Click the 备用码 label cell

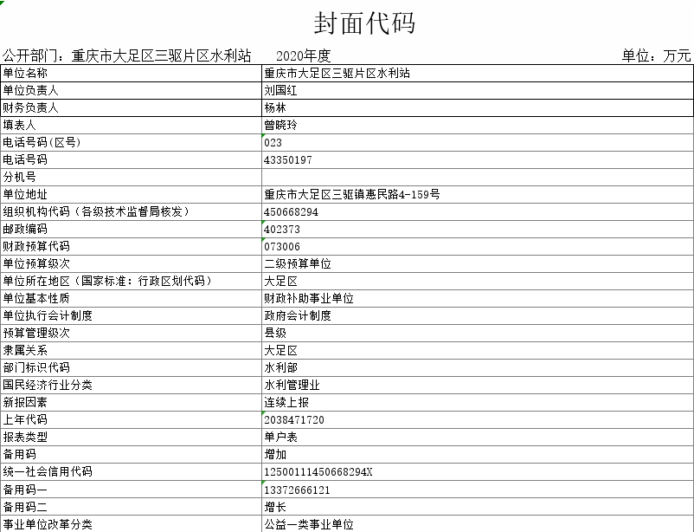click(x=132, y=453)
